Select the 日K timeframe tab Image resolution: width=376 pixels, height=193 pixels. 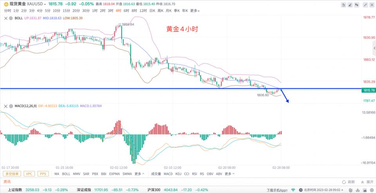(x=152, y=11)
